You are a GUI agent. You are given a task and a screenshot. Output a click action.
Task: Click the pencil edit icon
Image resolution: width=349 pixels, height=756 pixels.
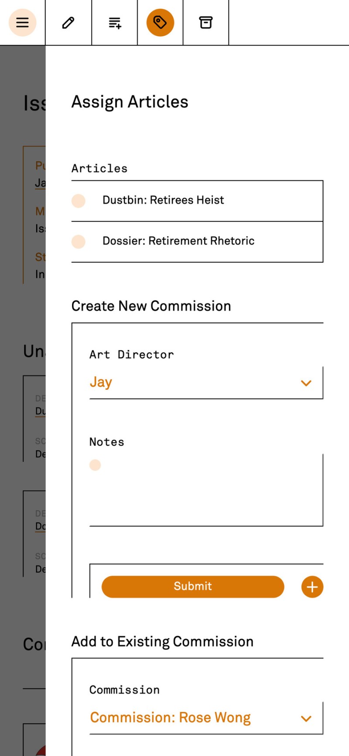point(68,22)
